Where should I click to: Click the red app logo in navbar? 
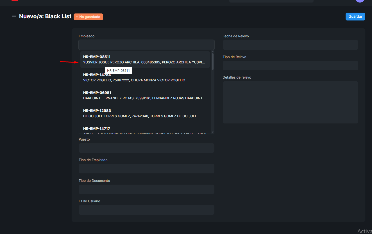[15, 0]
